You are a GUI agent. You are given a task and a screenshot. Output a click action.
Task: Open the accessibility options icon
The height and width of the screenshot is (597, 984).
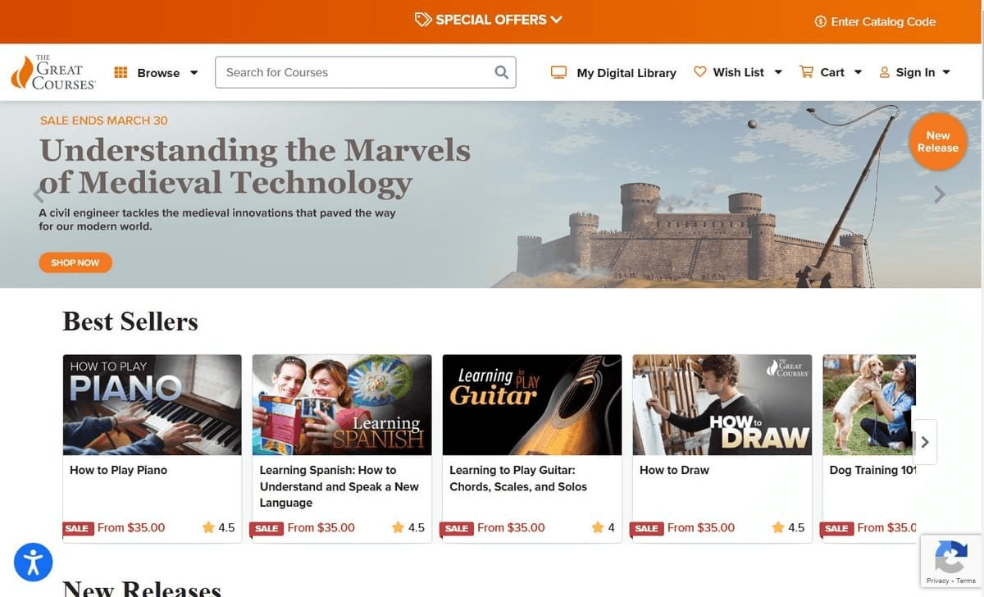pyautogui.click(x=34, y=562)
